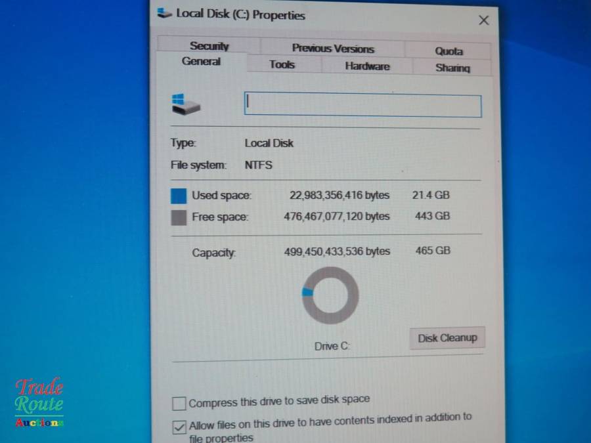591x443 pixels.
Task: Show the Sharing tab
Action: tap(452, 68)
